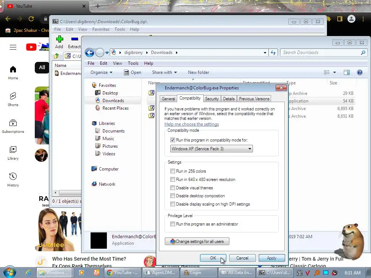
Task: Click Cancel in Properties dialog
Action: tap(242, 258)
